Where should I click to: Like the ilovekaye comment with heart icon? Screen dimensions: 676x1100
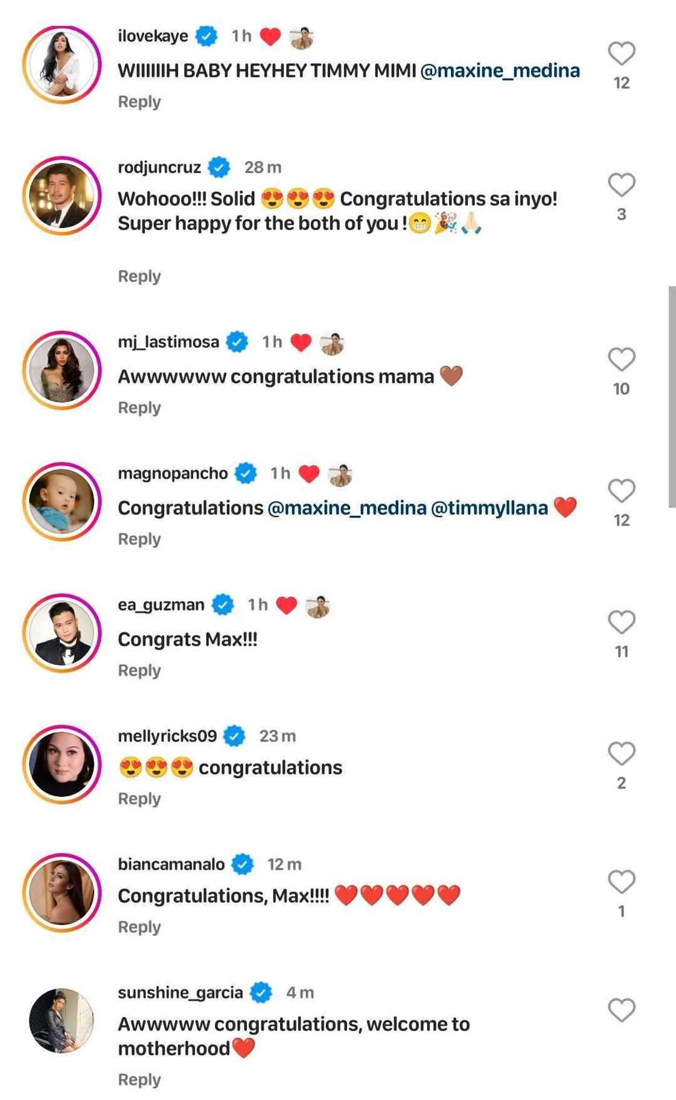(621, 54)
